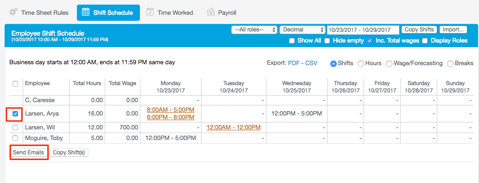Click the Friday 10/27/2017 column header
This screenshot has width=479, height=183.
382,87
